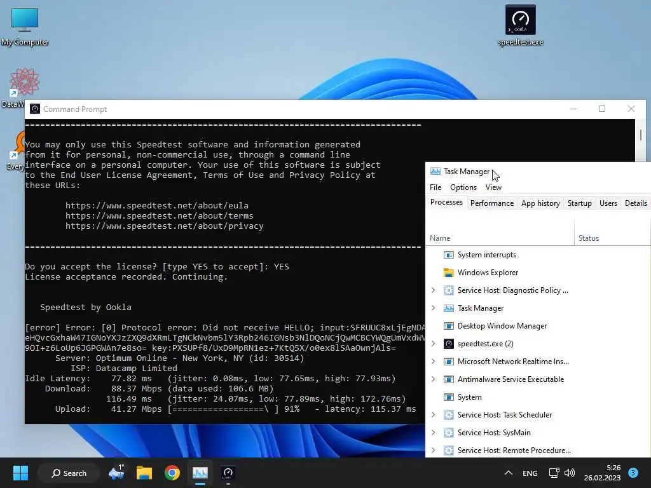Screen dimensions: 651x488
Task: Open Task Manager Options menu
Action: [x=463, y=187]
